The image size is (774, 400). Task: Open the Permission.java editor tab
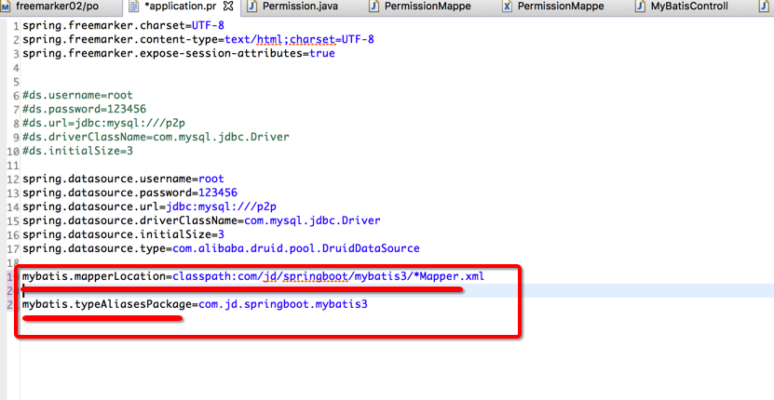pos(300,7)
